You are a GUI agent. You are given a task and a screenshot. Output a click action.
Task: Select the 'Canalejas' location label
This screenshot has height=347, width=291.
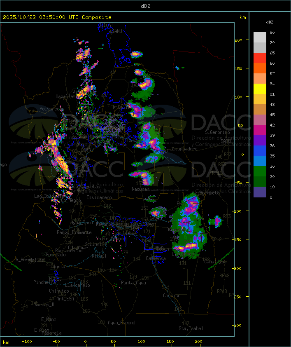[x=215, y=262]
